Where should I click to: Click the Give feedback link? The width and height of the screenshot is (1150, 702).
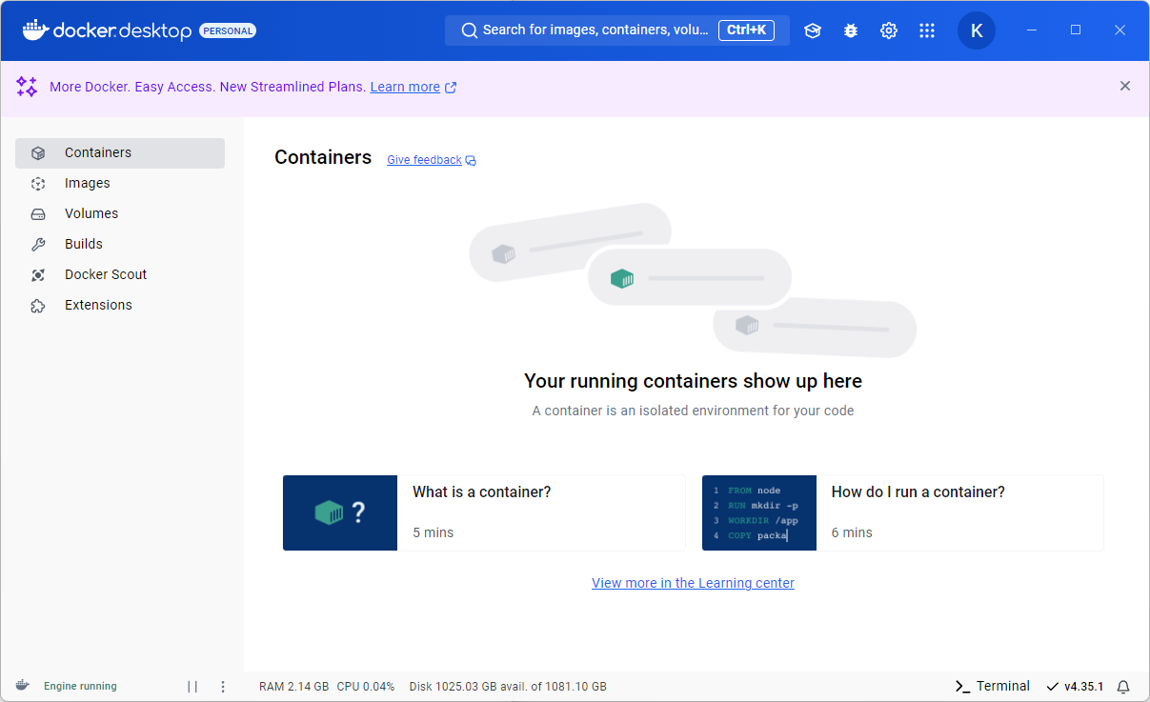[424, 160]
